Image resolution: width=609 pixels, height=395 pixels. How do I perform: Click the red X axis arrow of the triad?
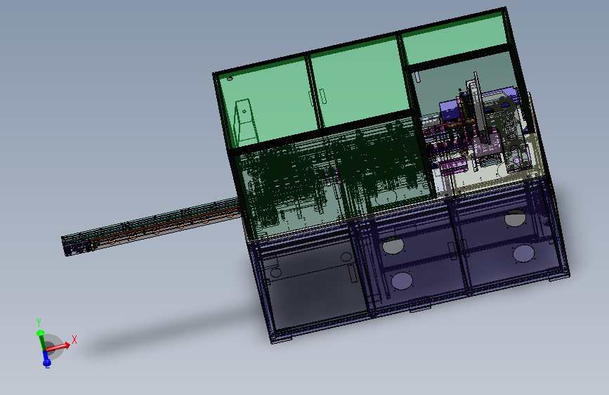(58, 347)
